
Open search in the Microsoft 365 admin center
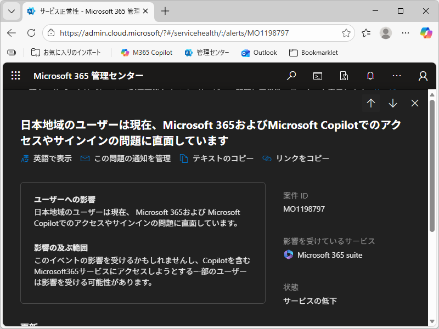(x=291, y=76)
